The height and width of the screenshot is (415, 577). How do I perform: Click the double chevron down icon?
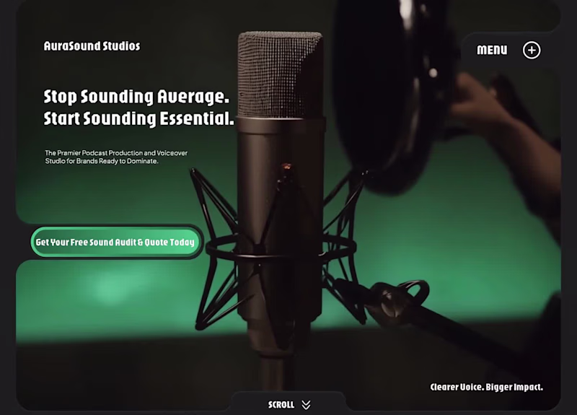click(x=306, y=405)
